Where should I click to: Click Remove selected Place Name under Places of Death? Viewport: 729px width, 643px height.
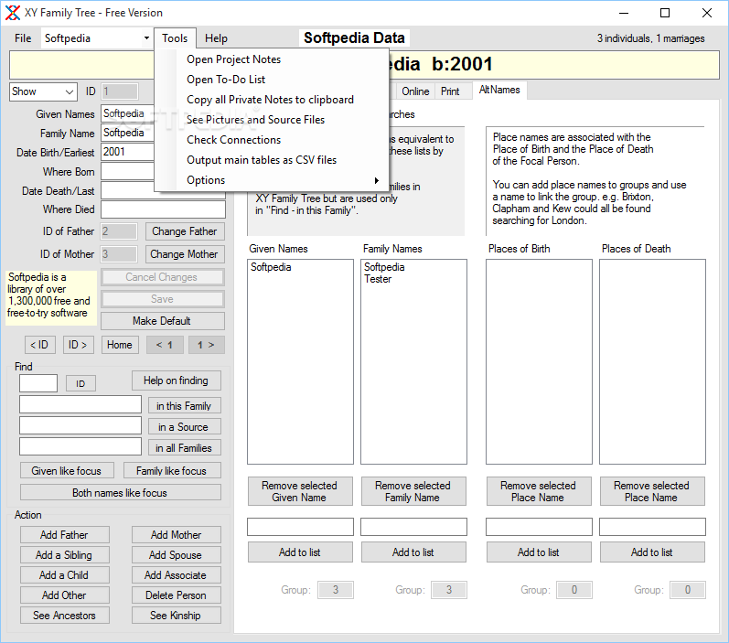[x=652, y=491]
